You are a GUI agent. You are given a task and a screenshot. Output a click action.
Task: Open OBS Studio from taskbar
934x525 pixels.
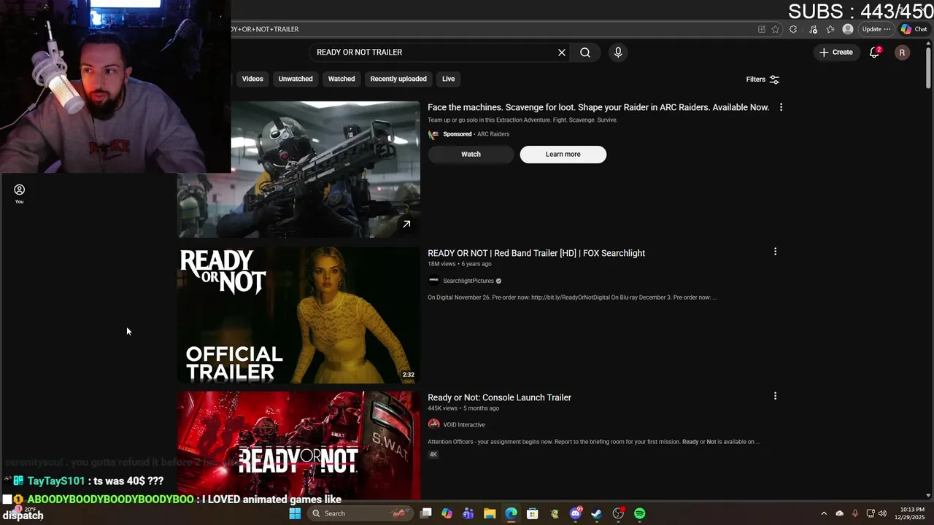(618, 513)
